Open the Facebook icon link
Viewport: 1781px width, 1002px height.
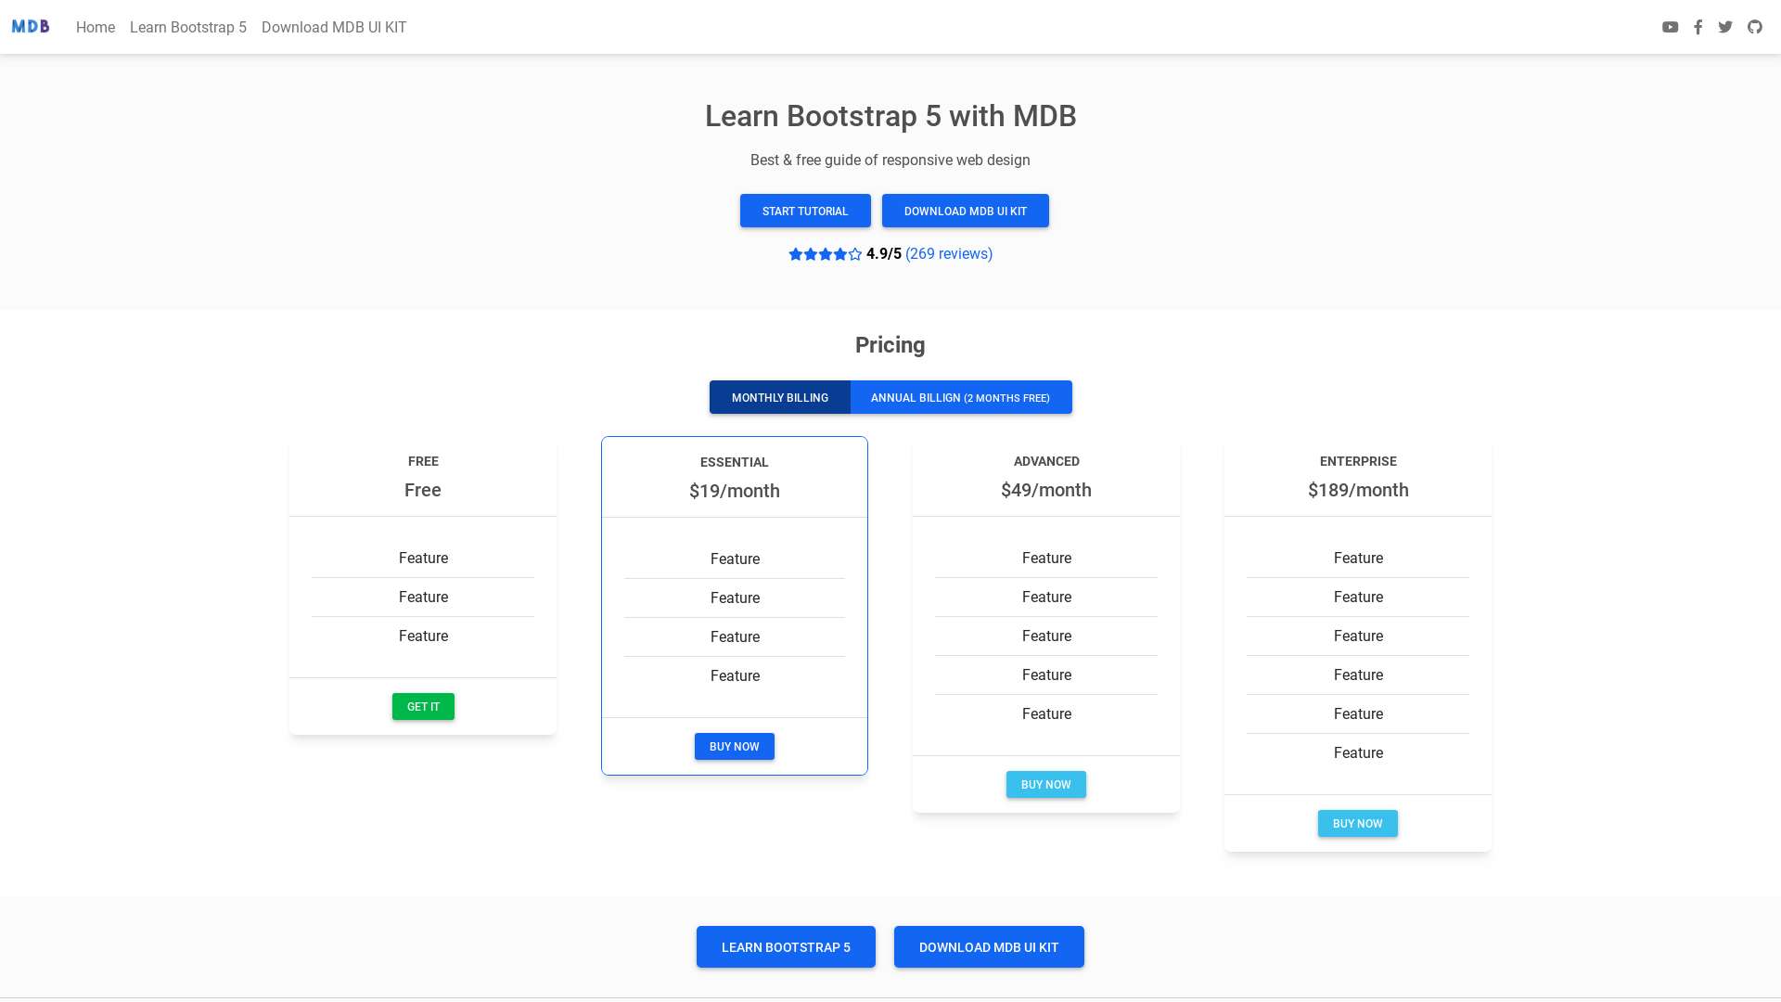click(1698, 27)
